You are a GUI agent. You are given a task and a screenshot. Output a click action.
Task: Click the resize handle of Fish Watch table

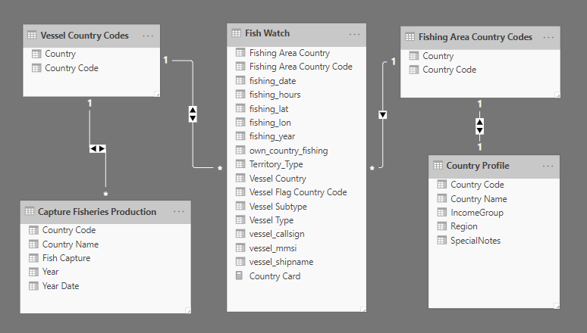pos(362,307)
